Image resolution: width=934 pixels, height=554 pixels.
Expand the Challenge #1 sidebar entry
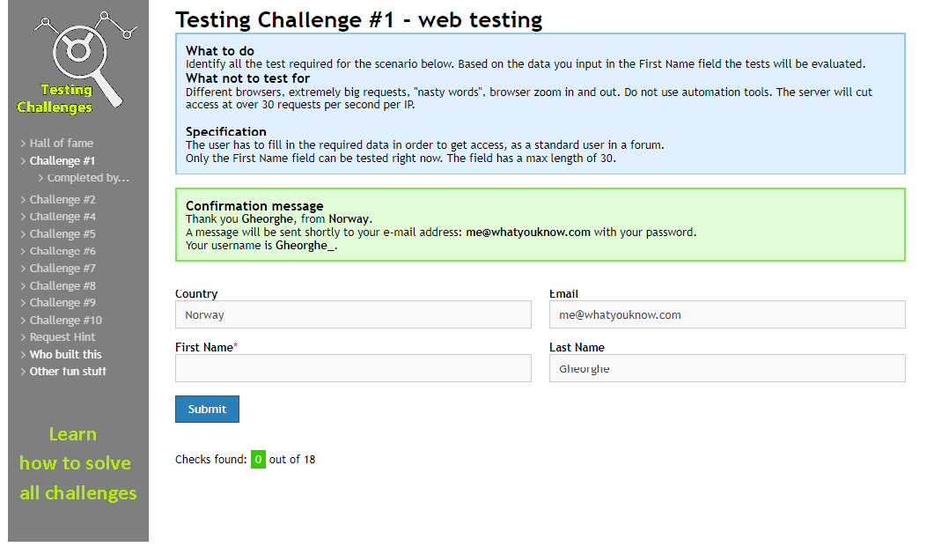click(60, 160)
